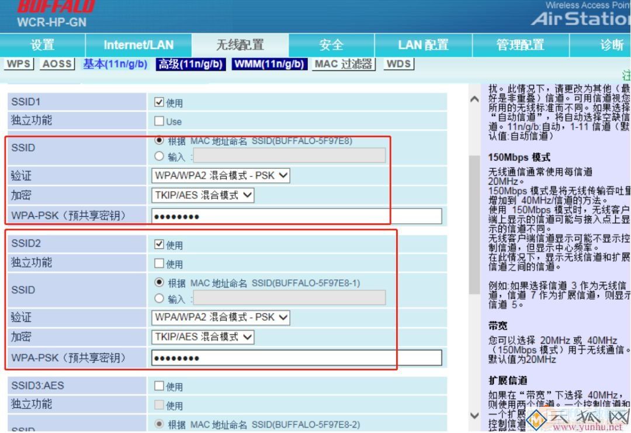Switch to the 安全 tab
The width and height of the screenshot is (631, 433).
(x=331, y=44)
